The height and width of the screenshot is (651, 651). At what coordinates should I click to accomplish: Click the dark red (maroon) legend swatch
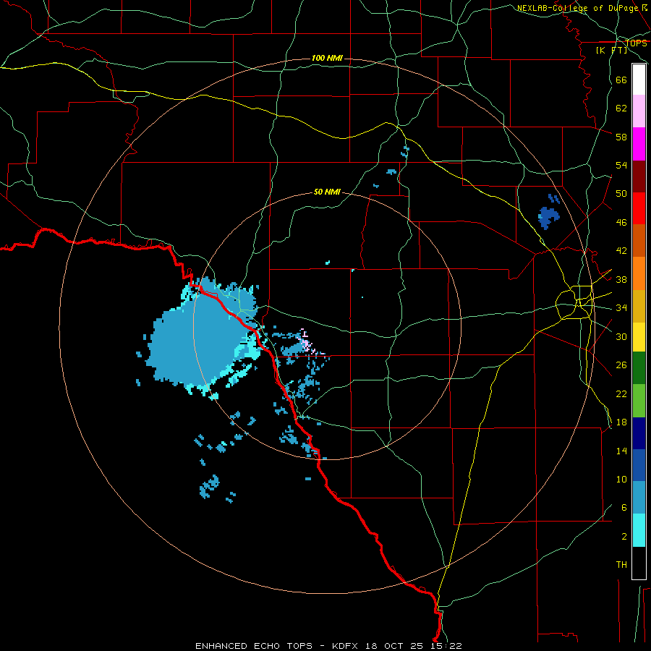click(x=639, y=176)
